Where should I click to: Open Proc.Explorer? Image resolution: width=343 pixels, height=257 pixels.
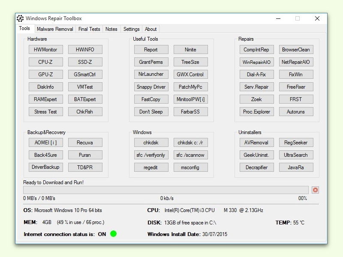click(x=256, y=112)
